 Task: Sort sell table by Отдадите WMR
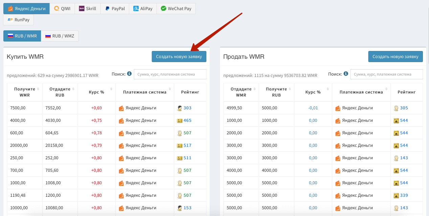tap(241, 92)
